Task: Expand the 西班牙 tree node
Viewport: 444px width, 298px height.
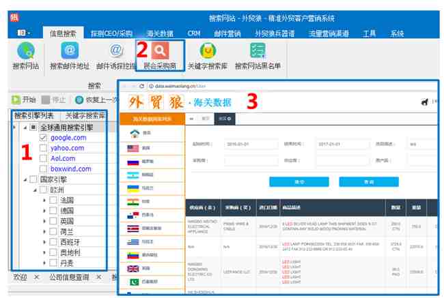Action: point(44,242)
